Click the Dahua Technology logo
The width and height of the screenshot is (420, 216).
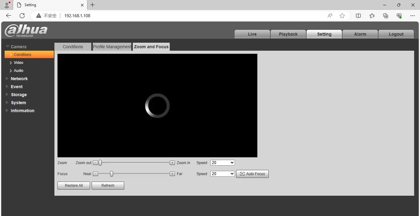[x=26, y=30]
